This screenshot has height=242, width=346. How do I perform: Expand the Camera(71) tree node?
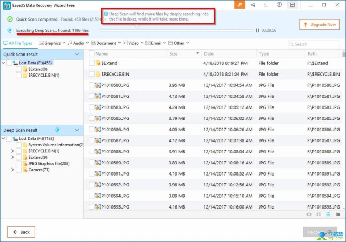point(12,170)
